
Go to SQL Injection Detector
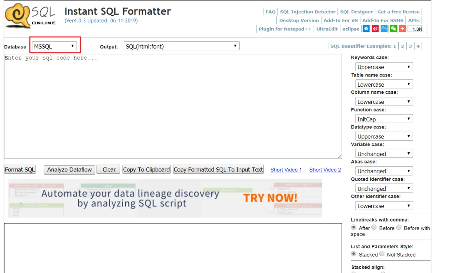(x=308, y=12)
